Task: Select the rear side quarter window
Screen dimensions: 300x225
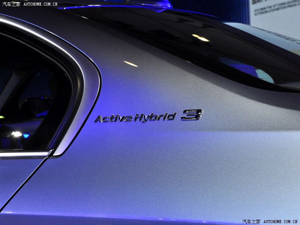Action: coord(34,97)
